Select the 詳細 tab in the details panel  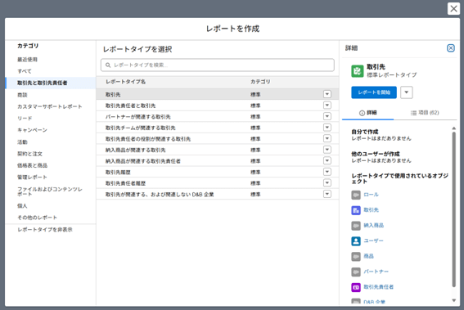367,113
